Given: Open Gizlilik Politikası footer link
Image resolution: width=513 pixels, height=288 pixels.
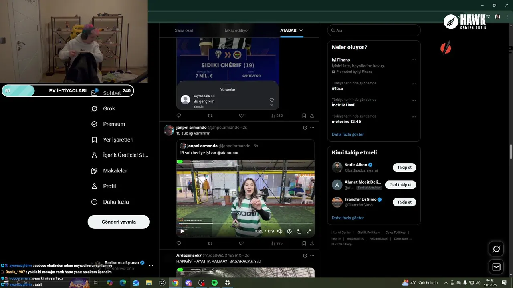Looking at the screenshot, I should (x=368, y=232).
